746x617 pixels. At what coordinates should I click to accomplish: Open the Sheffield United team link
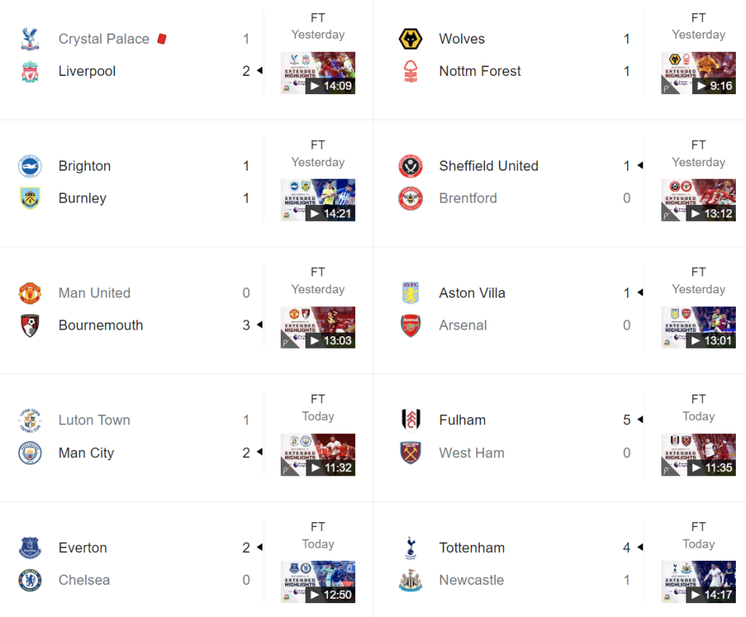489,166
